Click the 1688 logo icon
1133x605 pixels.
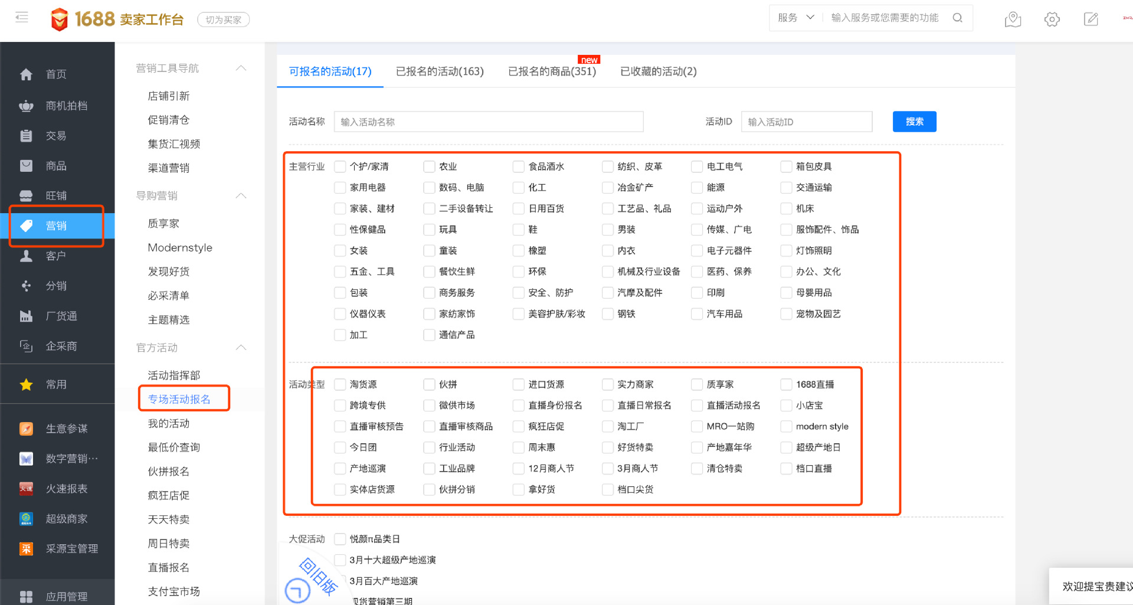click(x=59, y=19)
